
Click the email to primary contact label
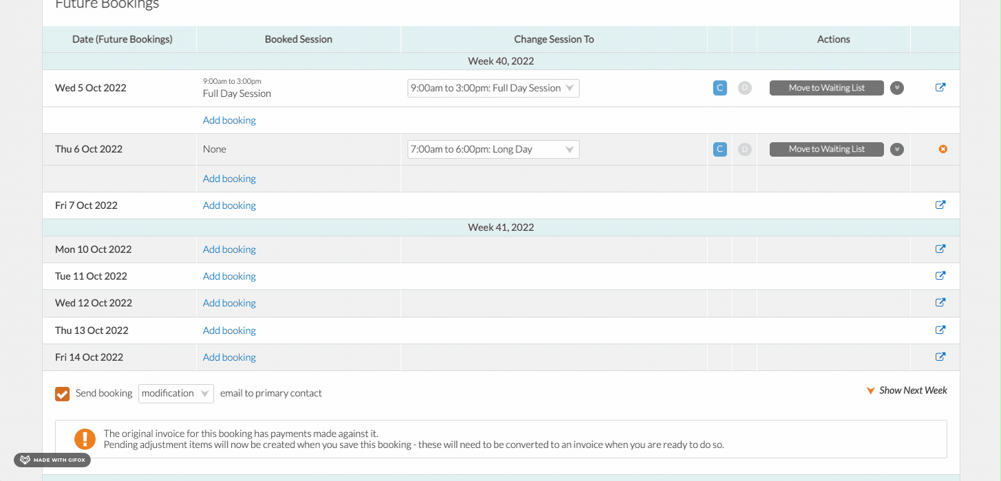click(x=271, y=394)
